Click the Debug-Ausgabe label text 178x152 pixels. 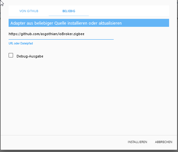30,56
